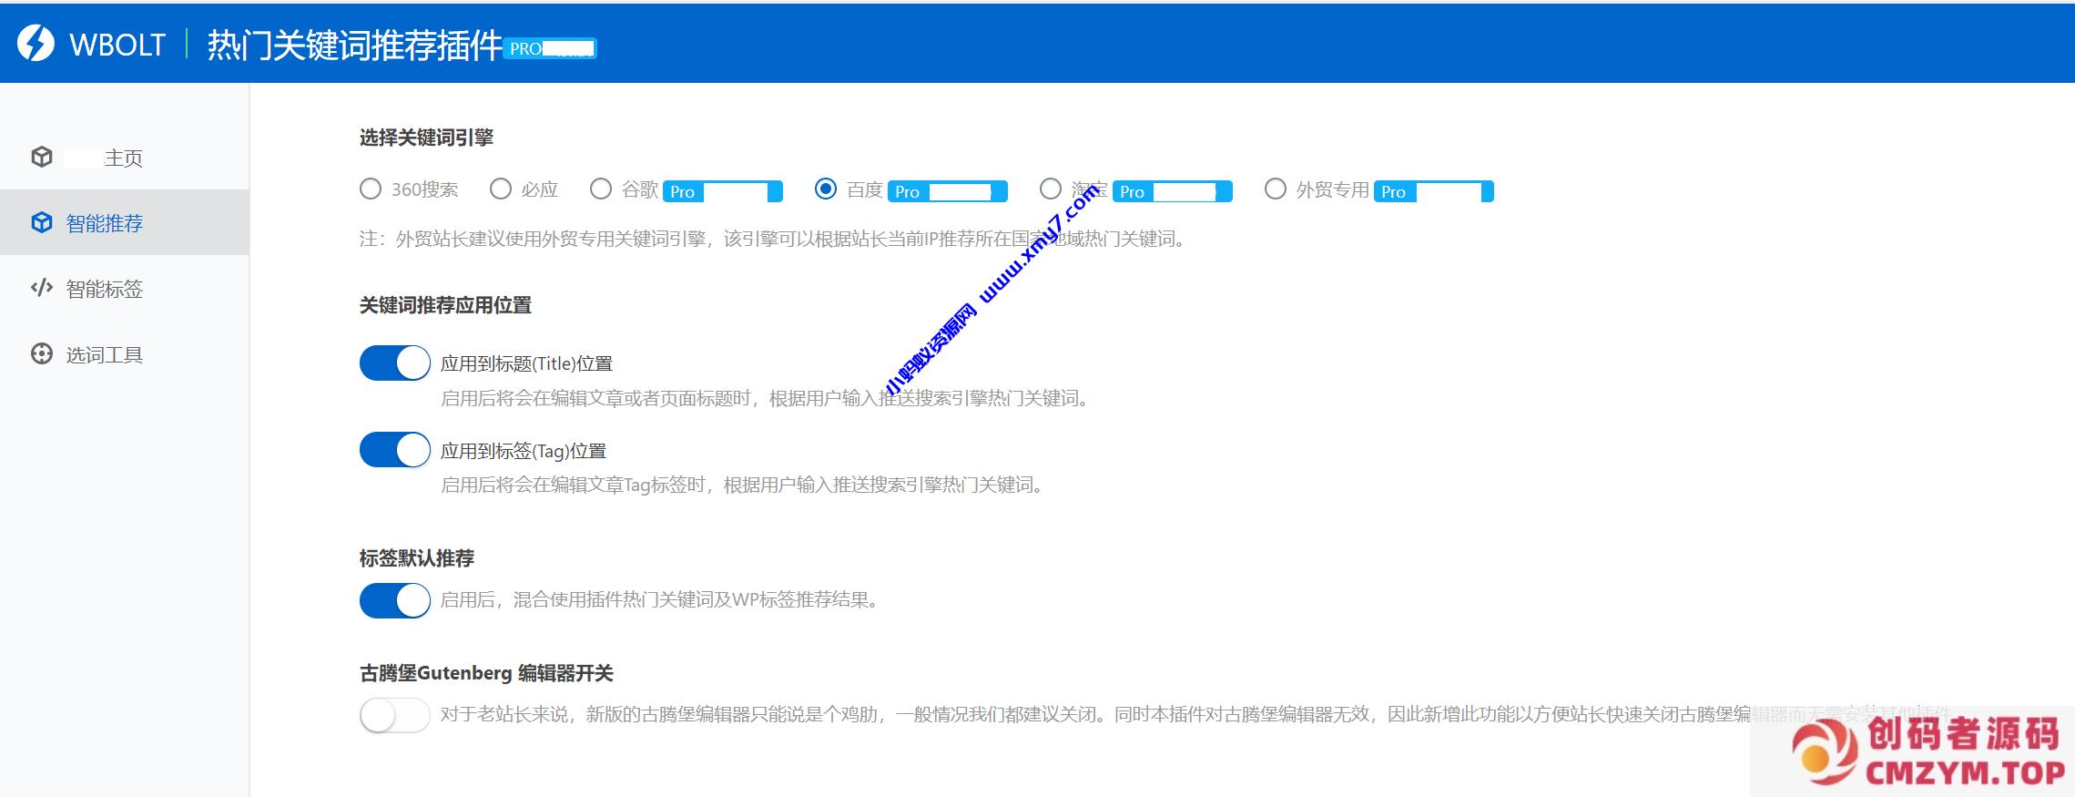This screenshot has height=797, width=2075.
Task: Click the code brackets icon for 智能标签
Action: pos(42,289)
